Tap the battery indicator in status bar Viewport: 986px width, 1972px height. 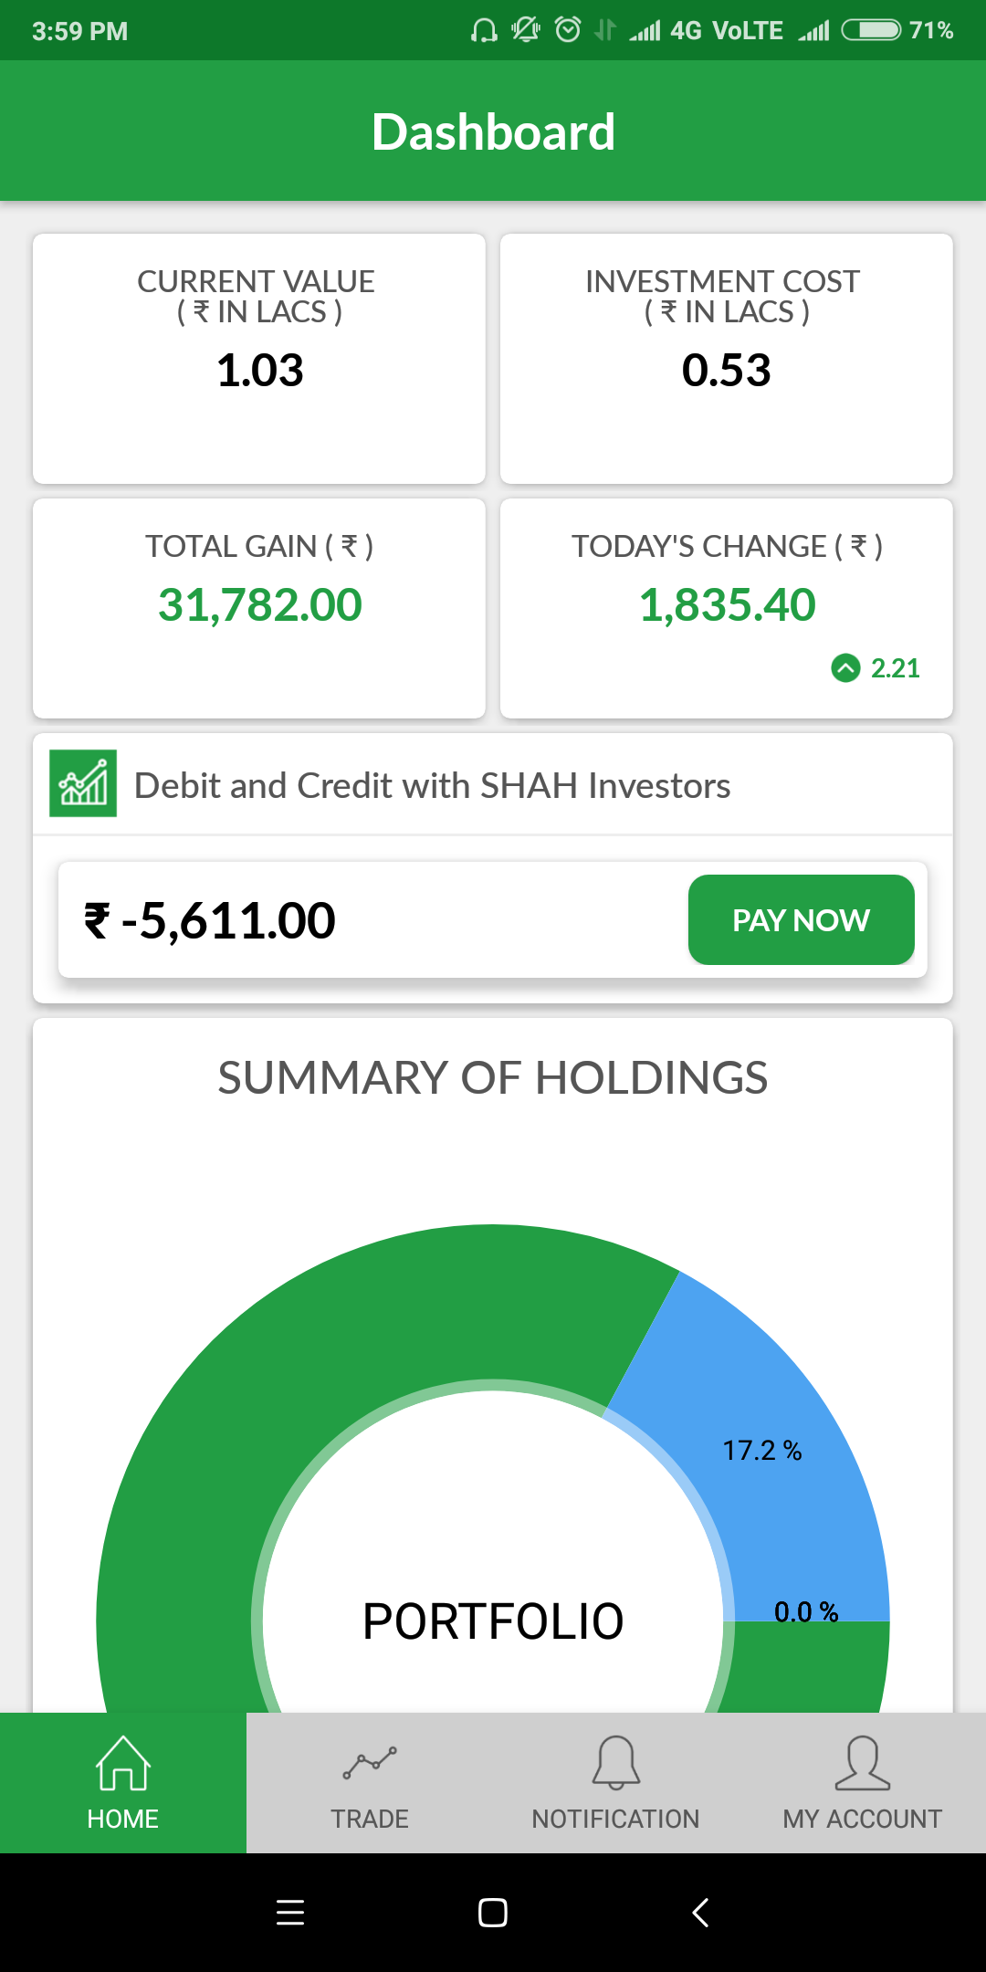pyautogui.click(x=871, y=30)
